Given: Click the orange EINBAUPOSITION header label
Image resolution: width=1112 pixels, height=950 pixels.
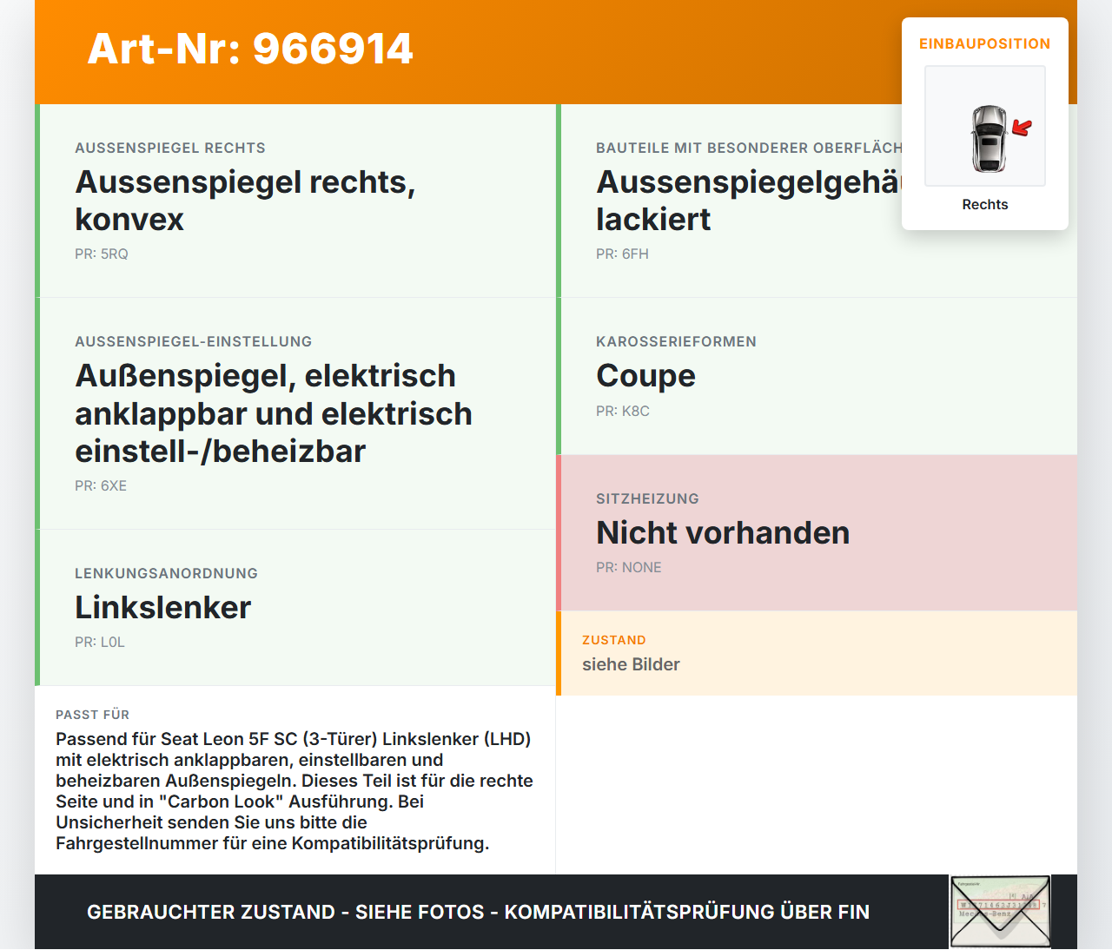Looking at the screenshot, I should click(984, 43).
